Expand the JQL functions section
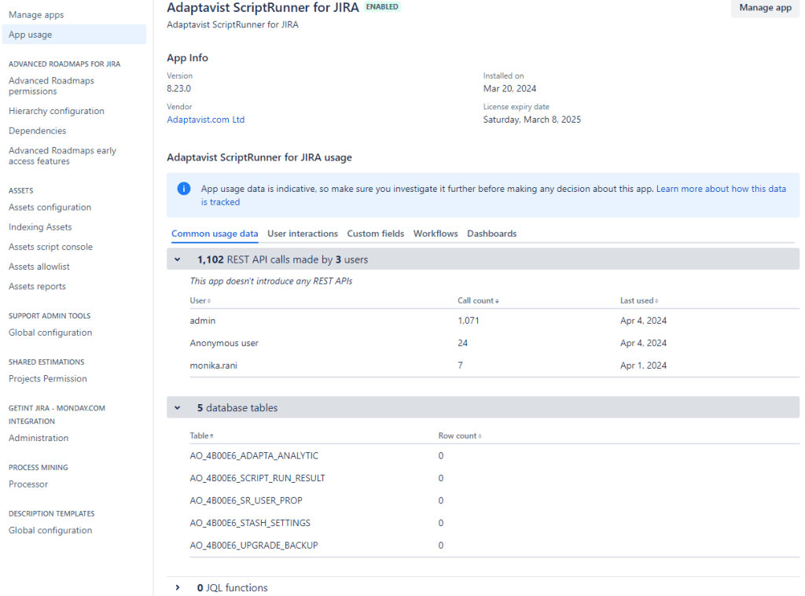 pos(178,587)
